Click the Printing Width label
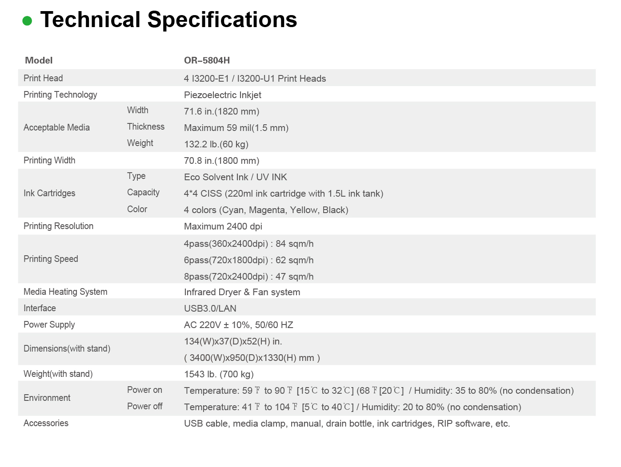The image size is (621, 467). [x=49, y=160]
